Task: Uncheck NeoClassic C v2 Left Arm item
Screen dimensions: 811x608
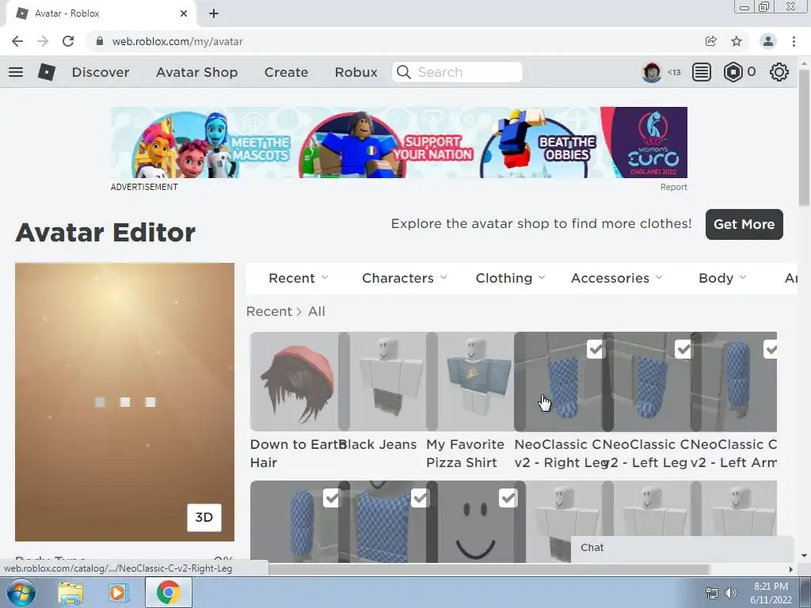Action: [770, 349]
